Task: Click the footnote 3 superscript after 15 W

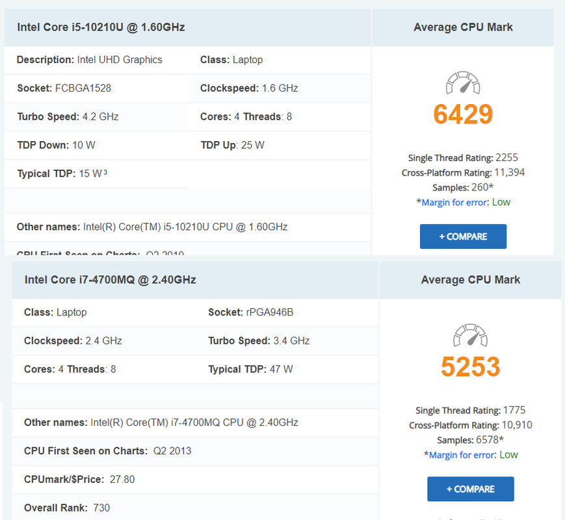Action: [x=105, y=172]
